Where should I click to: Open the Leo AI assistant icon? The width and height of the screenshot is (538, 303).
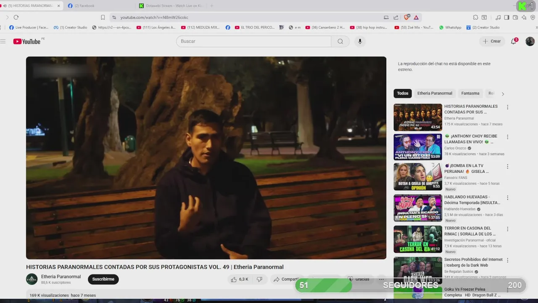tap(524, 17)
